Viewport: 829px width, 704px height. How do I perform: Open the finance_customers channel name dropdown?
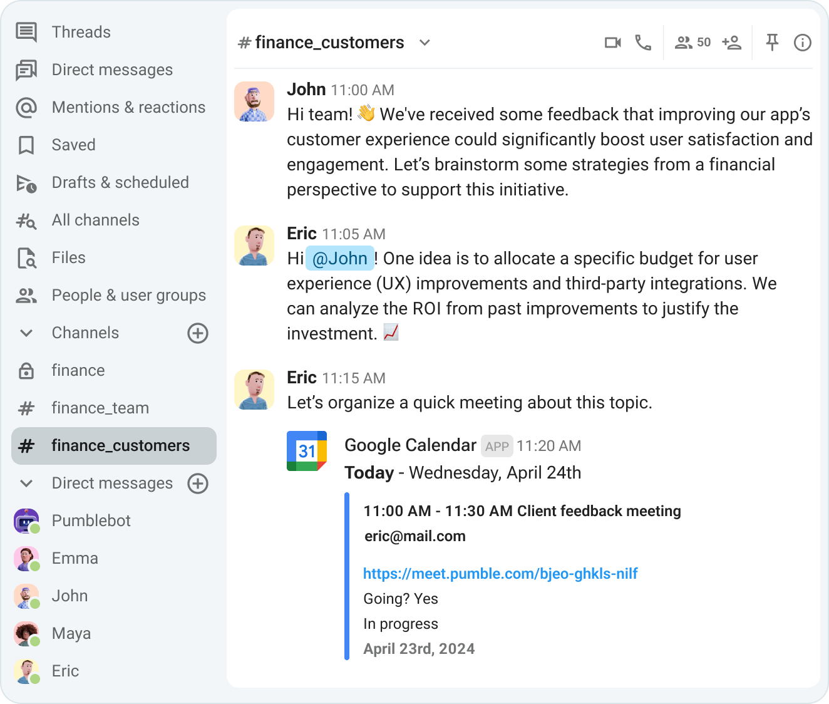pyautogui.click(x=425, y=43)
